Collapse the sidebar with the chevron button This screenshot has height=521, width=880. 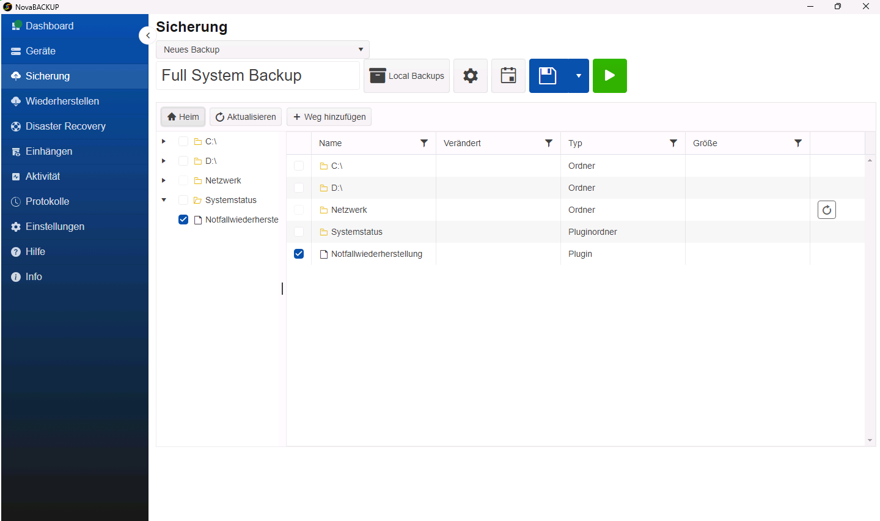[x=147, y=35]
